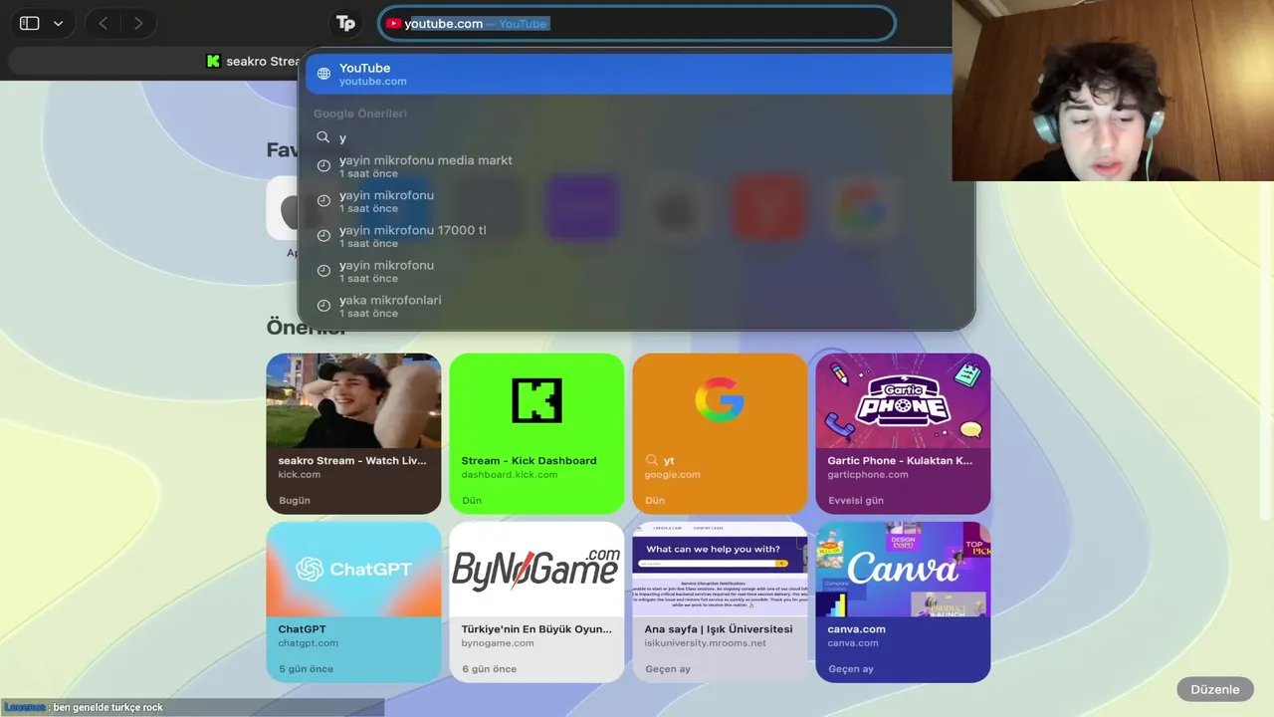Choose 'yayin mikrofonu media markt' suggestion
Viewport: 1274px width, 717px height.
(x=635, y=166)
